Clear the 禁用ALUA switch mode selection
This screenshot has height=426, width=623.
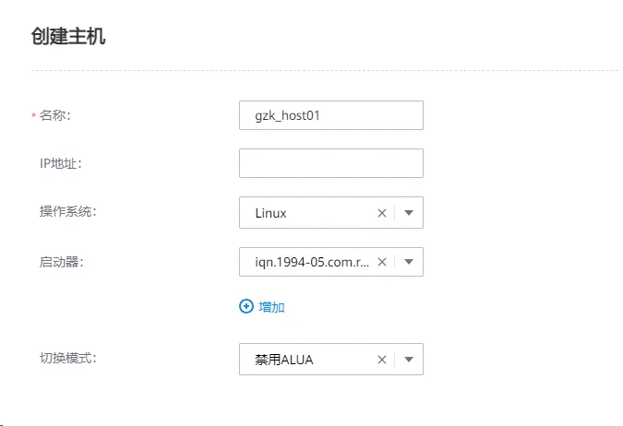point(382,360)
